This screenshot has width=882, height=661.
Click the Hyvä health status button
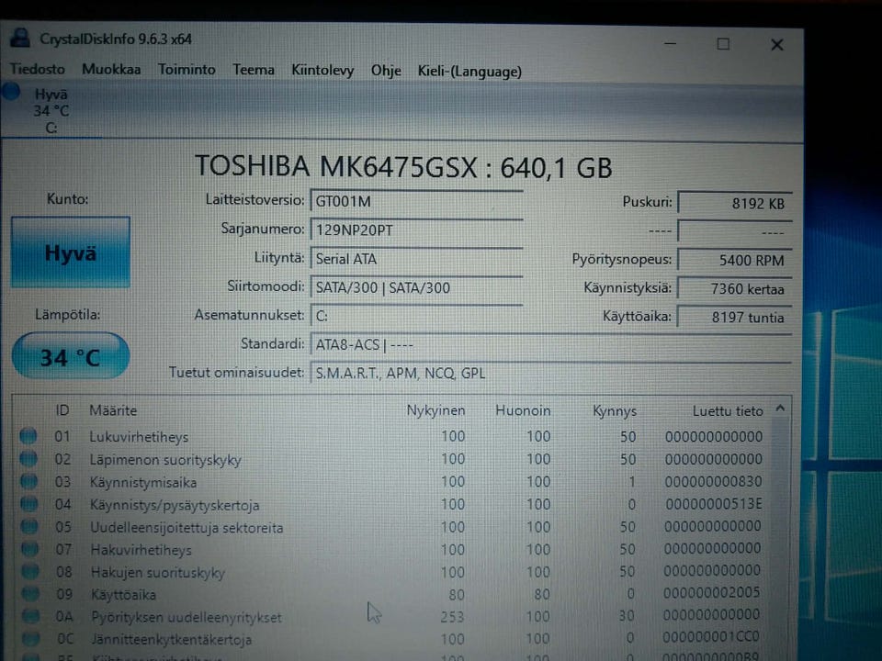(x=71, y=252)
